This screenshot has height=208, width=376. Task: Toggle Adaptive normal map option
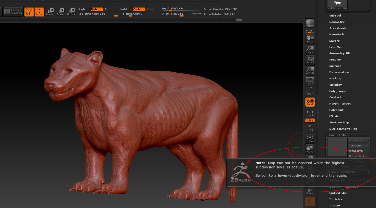[x=358, y=151]
